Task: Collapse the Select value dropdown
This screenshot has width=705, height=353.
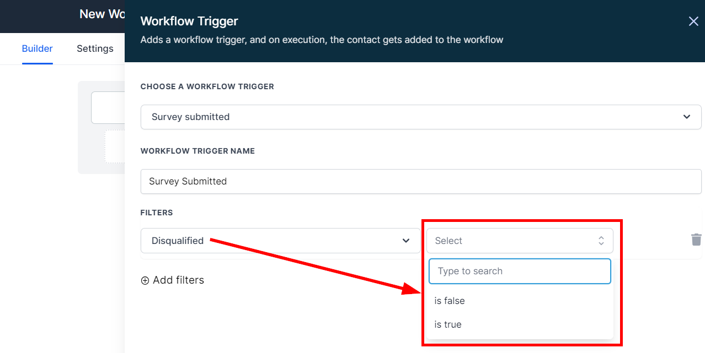Action: 519,241
